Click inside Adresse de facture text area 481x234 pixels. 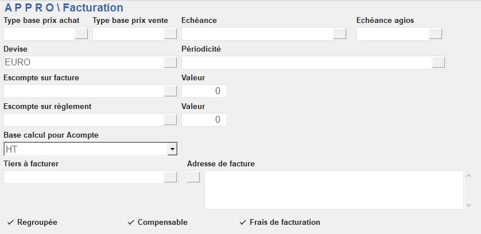coord(333,190)
